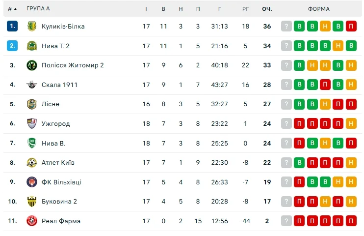Click the ФОРМА column header
364x236 pixels.
(319, 9)
